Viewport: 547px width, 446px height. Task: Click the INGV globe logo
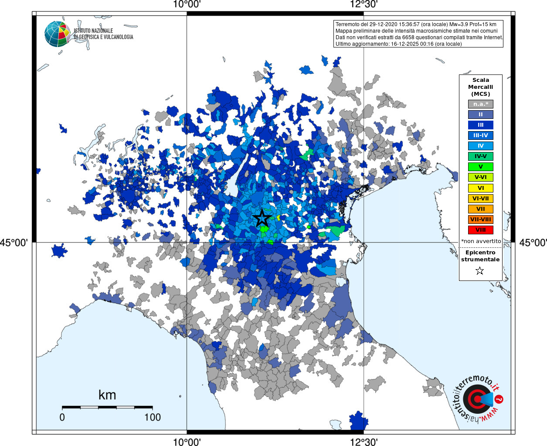click(x=57, y=34)
